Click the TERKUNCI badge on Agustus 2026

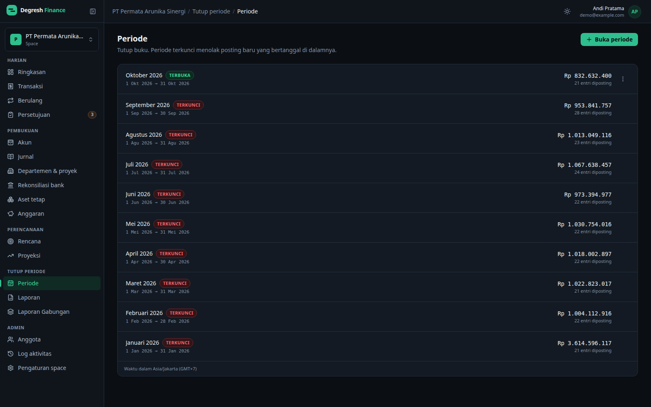pos(181,135)
